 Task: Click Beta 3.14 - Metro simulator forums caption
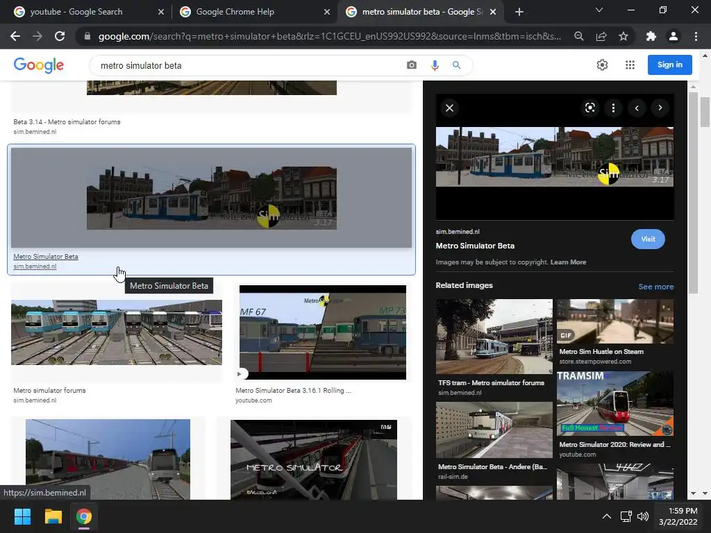pyautogui.click(x=67, y=122)
